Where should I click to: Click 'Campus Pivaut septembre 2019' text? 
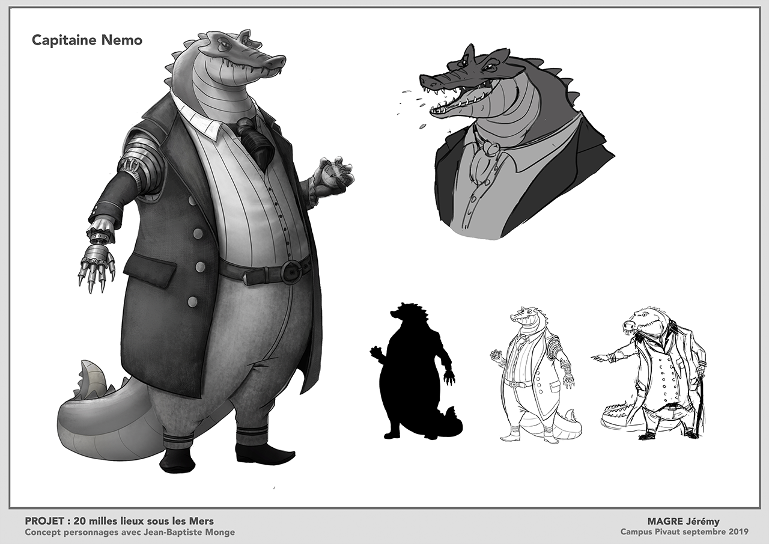tap(684, 532)
